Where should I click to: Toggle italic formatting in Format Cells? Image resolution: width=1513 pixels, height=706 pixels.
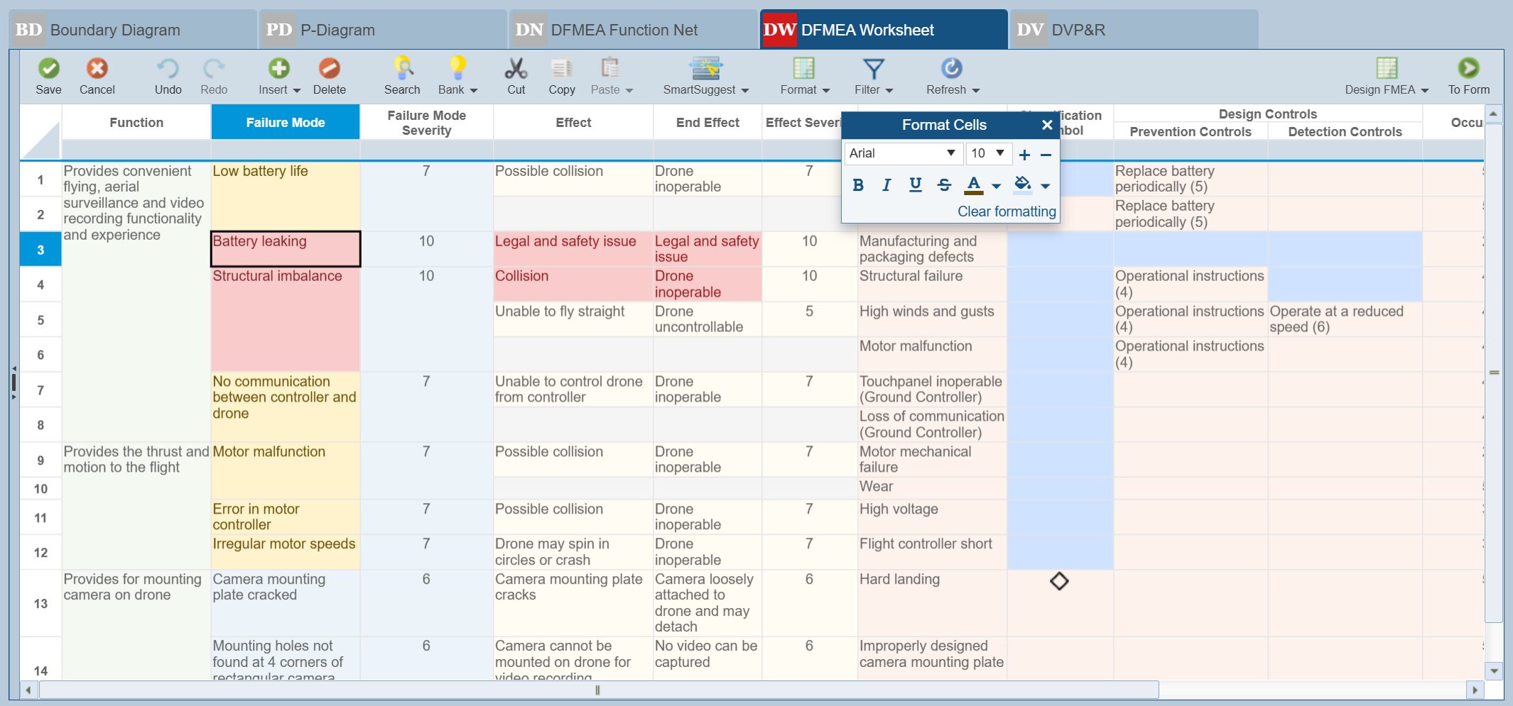pos(886,184)
